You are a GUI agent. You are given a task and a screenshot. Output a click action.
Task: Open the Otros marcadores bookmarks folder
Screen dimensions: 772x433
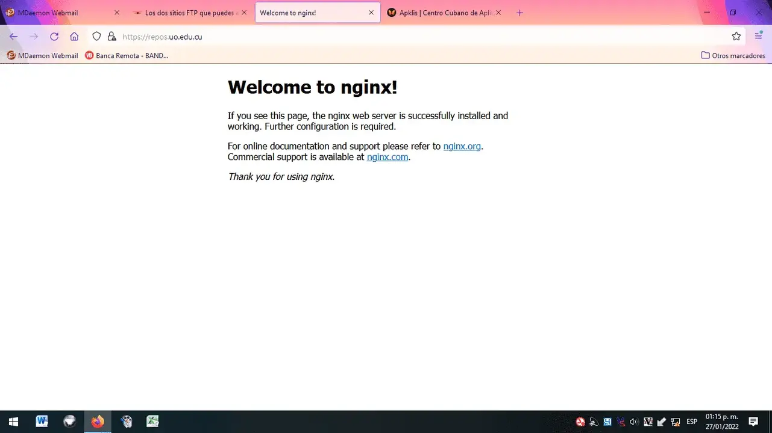tap(733, 55)
